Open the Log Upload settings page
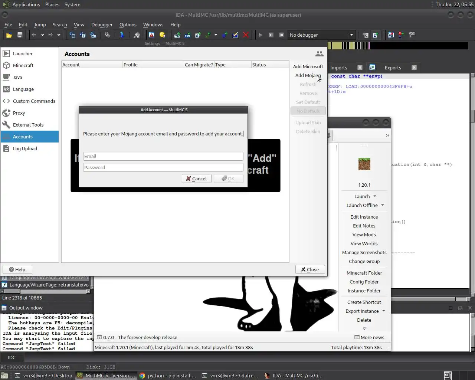 [x=30, y=148]
